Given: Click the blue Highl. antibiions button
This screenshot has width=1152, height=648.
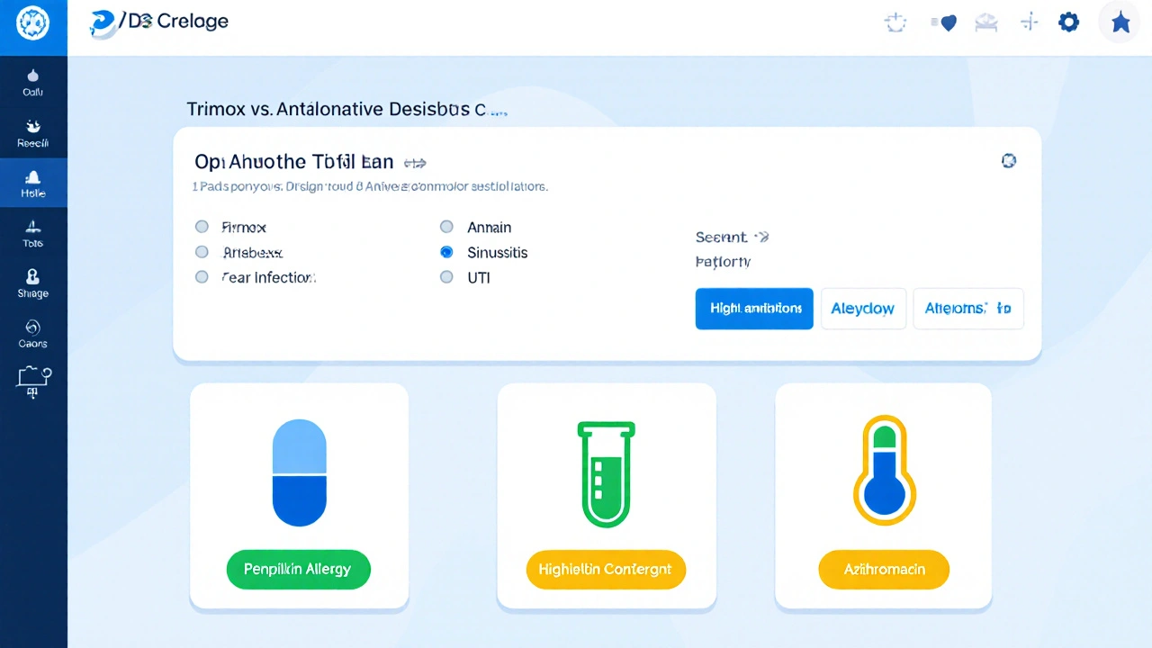Looking at the screenshot, I should (x=754, y=309).
